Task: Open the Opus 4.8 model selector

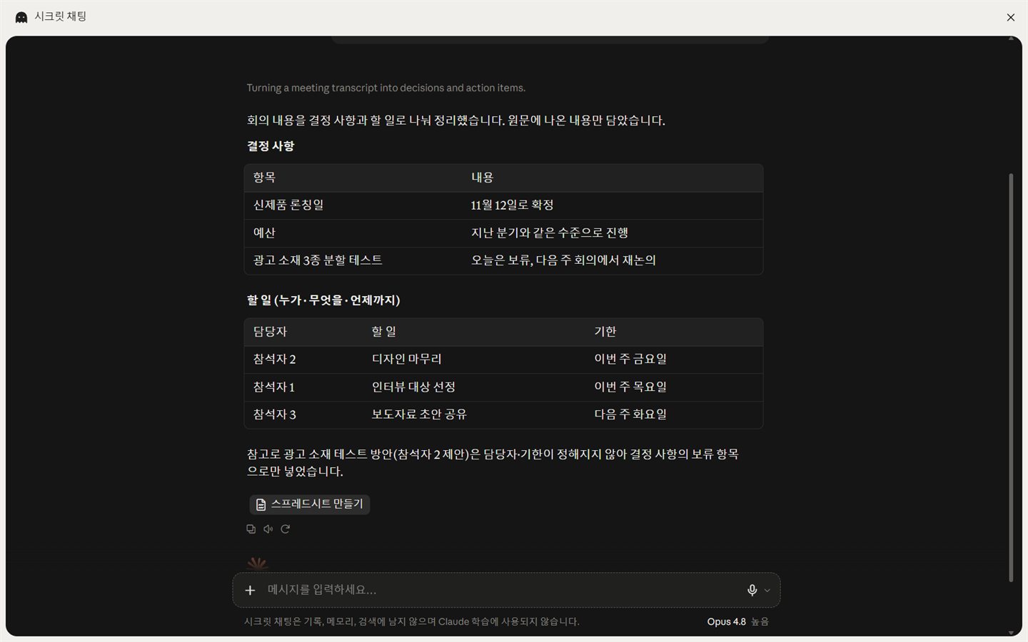Action: (737, 621)
